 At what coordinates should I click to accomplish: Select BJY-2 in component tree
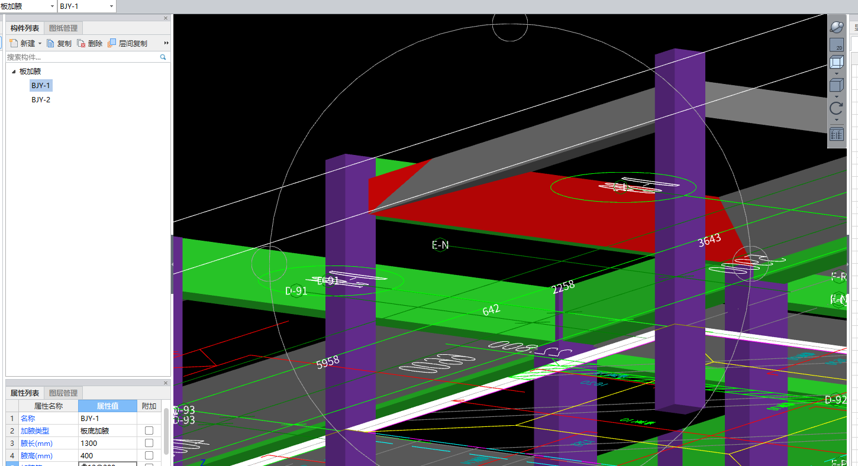(41, 99)
